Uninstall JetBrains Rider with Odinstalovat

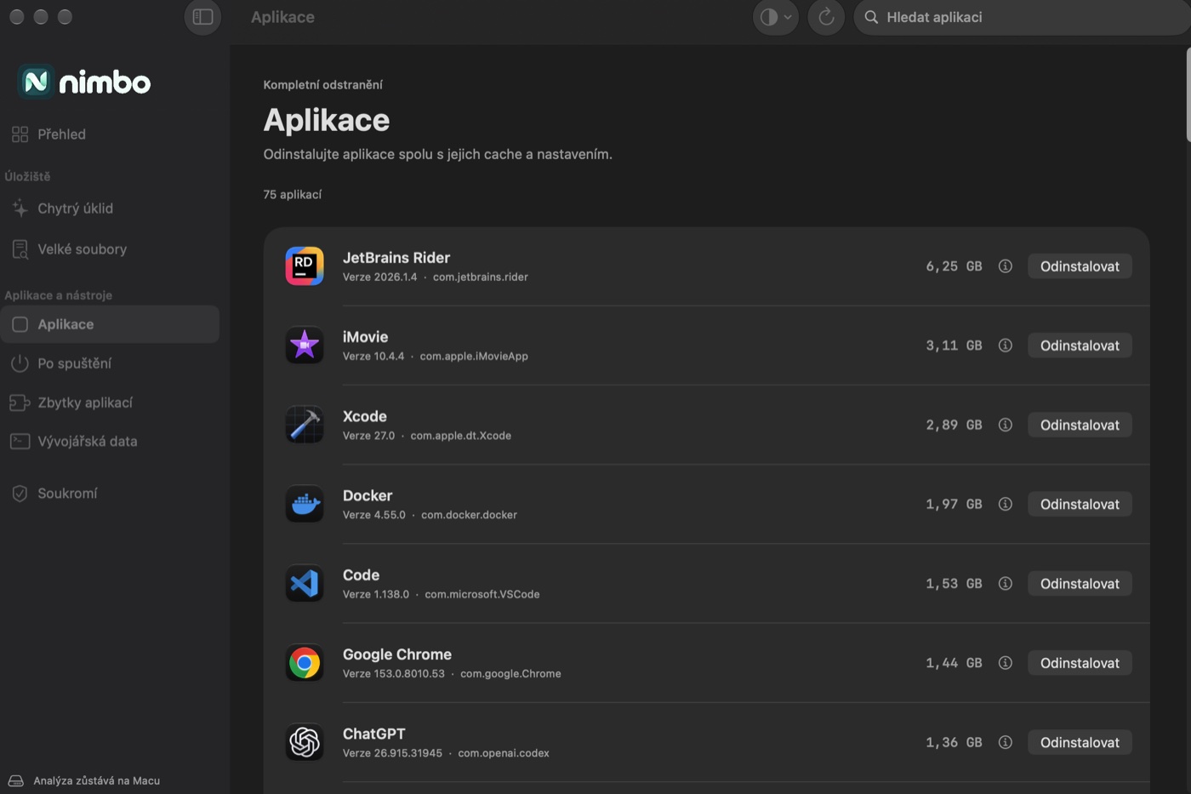click(1080, 266)
